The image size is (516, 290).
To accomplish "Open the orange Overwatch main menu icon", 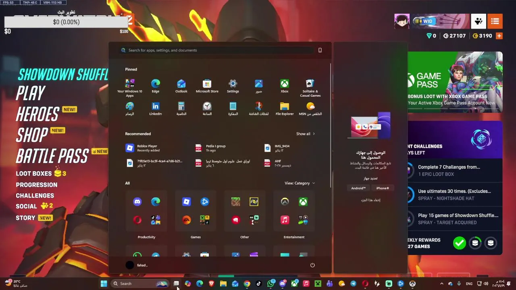I will pyautogui.click(x=495, y=21).
